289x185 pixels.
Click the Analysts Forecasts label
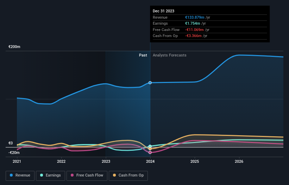(x=170, y=55)
